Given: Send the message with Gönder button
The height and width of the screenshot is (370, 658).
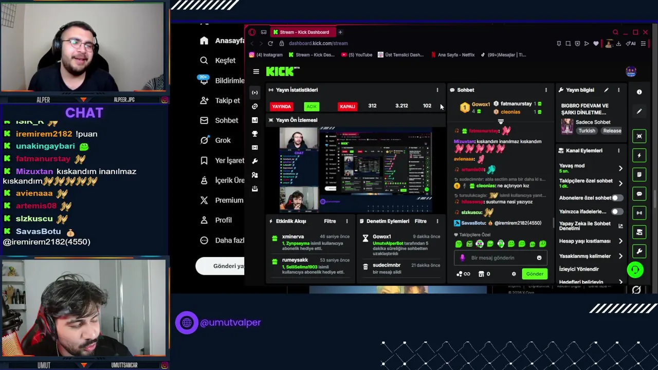Looking at the screenshot, I should click(535, 274).
